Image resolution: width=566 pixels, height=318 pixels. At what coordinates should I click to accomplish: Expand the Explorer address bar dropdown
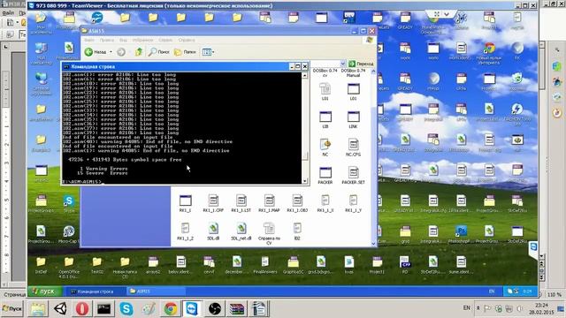[343, 64]
